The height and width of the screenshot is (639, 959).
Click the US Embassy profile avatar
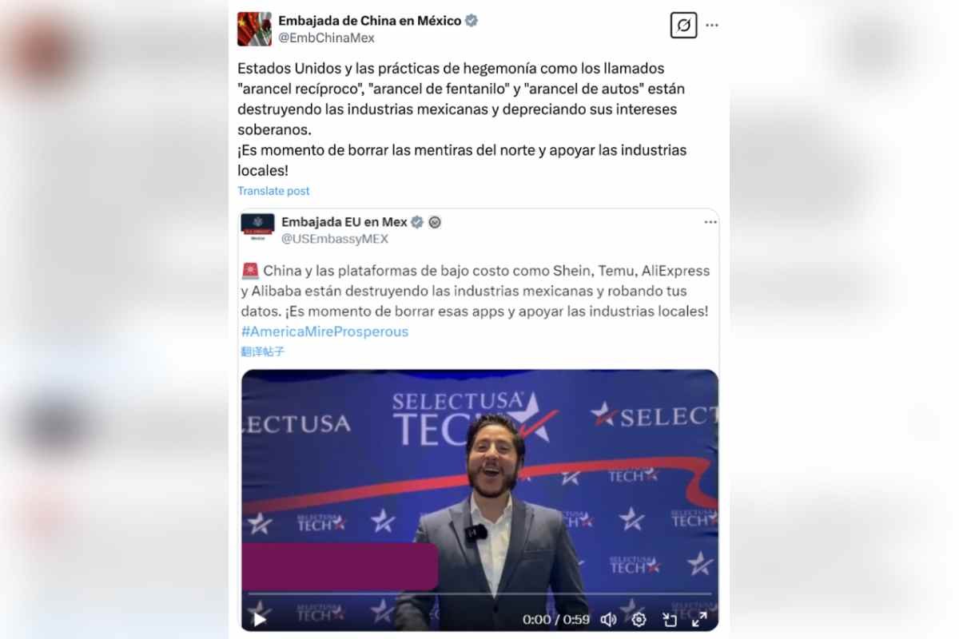(x=257, y=228)
